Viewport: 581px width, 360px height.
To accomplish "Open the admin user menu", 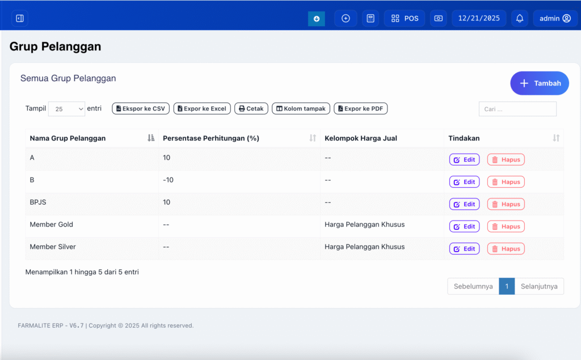I will [555, 19].
